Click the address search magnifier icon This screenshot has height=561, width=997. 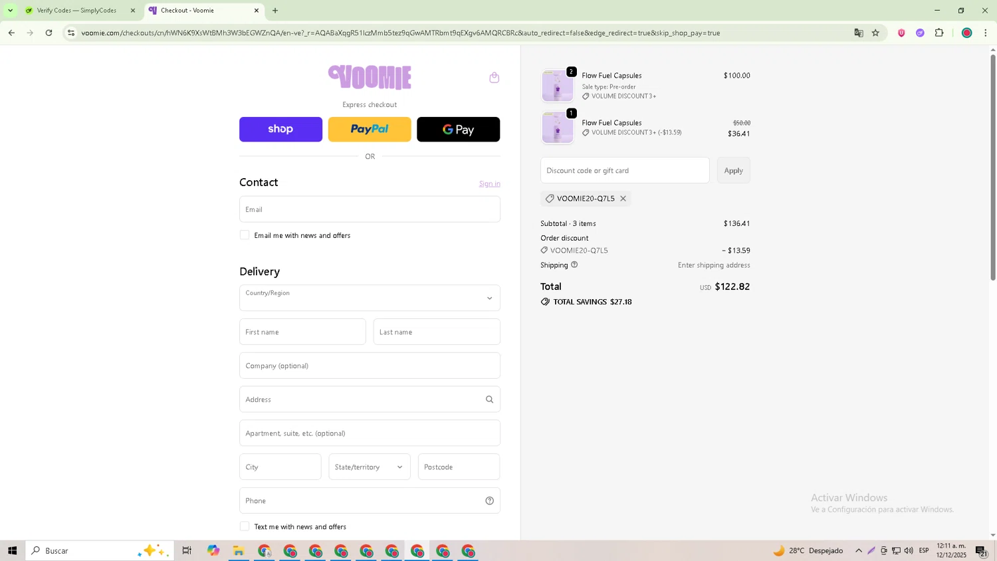(x=489, y=399)
